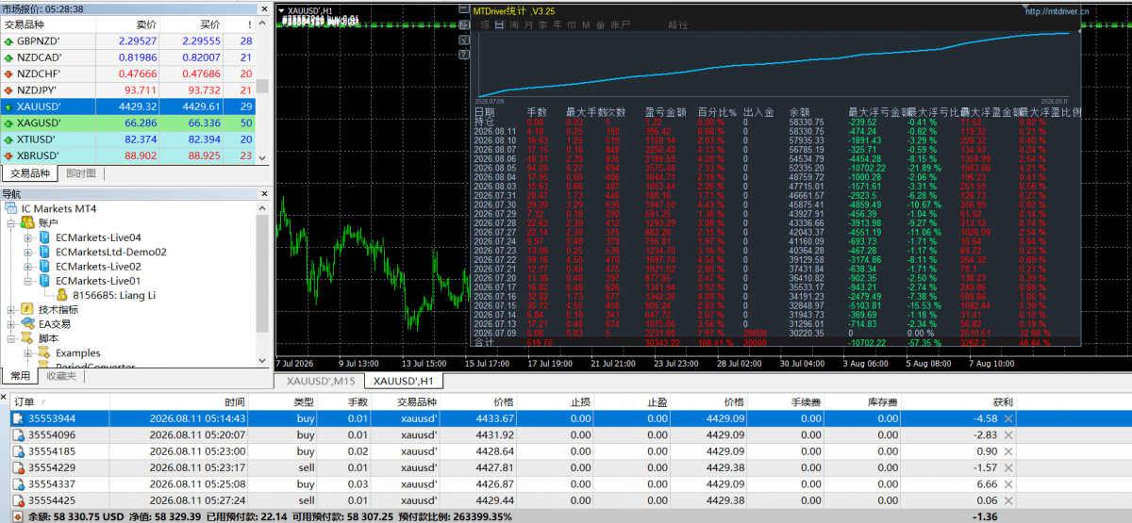The width and height of the screenshot is (1132, 523).
Task: Close order 35554096 with its X icon
Action: coord(1008,435)
